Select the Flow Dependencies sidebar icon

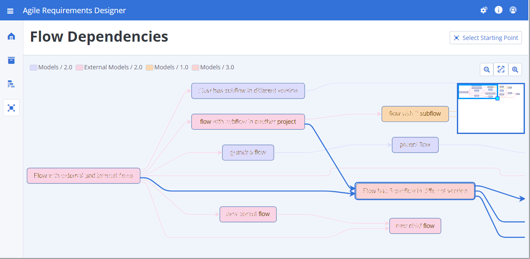(x=11, y=108)
